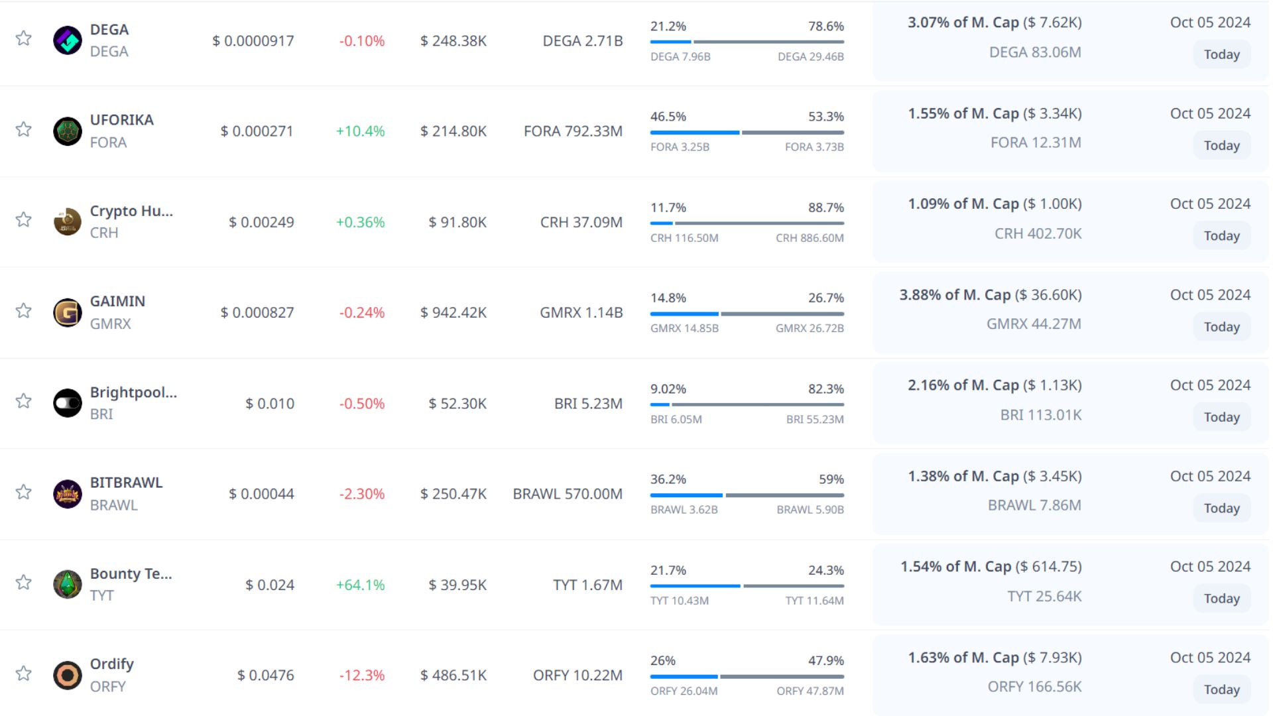Open the BITBRAWL project name link
The image size is (1273, 716).
126,483
